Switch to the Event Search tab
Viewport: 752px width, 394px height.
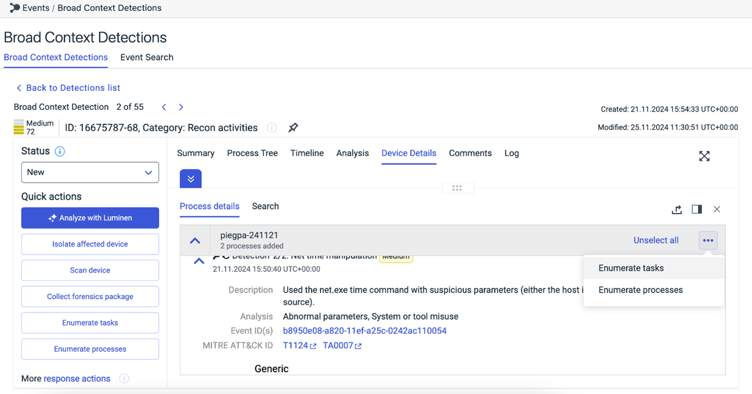pyautogui.click(x=147, y=57)
